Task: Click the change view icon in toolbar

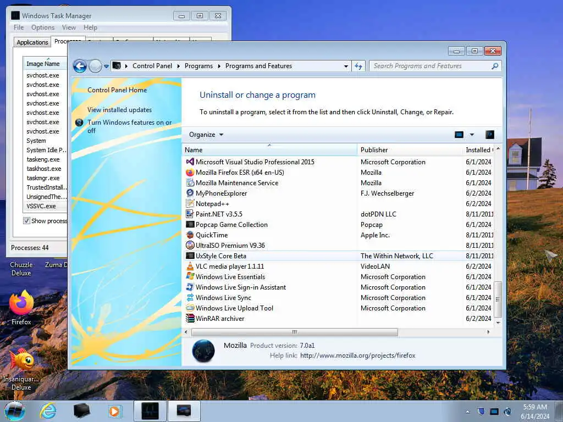Action: point(459,135)
